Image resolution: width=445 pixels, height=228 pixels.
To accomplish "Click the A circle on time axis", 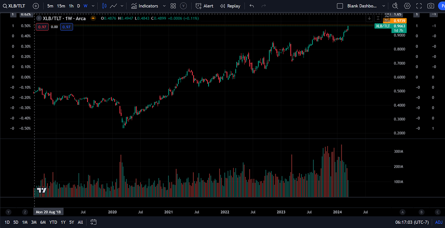I will point(403,212).
